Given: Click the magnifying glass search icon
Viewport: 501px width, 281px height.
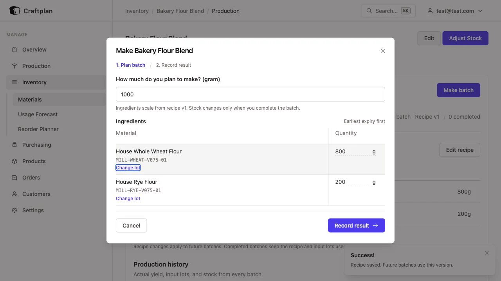Looking at the screenshot, I should pos(369,11).
